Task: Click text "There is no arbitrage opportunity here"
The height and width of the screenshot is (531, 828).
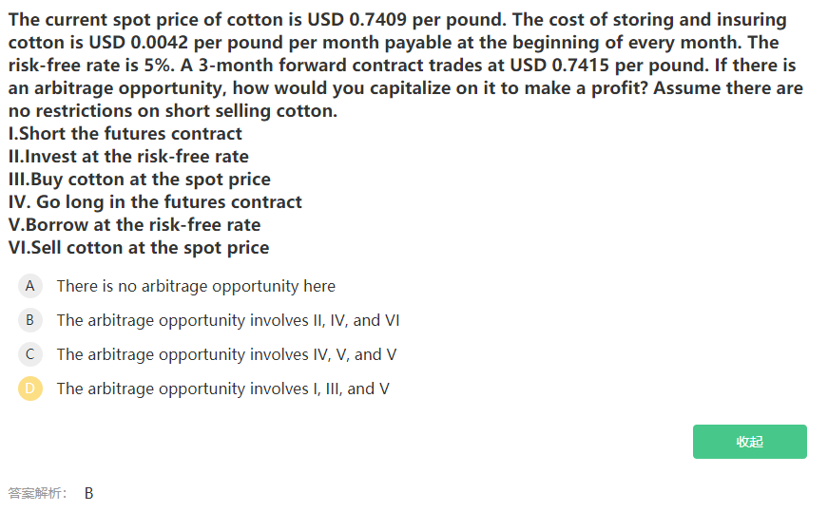Action: tap(196, 286)
